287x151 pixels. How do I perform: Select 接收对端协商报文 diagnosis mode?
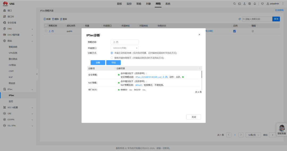[112, 58]
